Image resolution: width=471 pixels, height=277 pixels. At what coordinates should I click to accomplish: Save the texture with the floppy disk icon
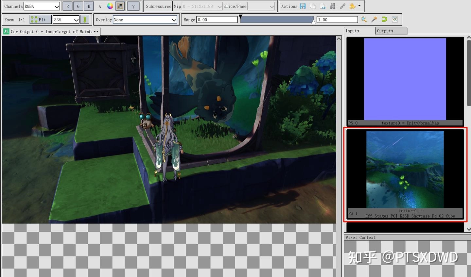[303, 6]
